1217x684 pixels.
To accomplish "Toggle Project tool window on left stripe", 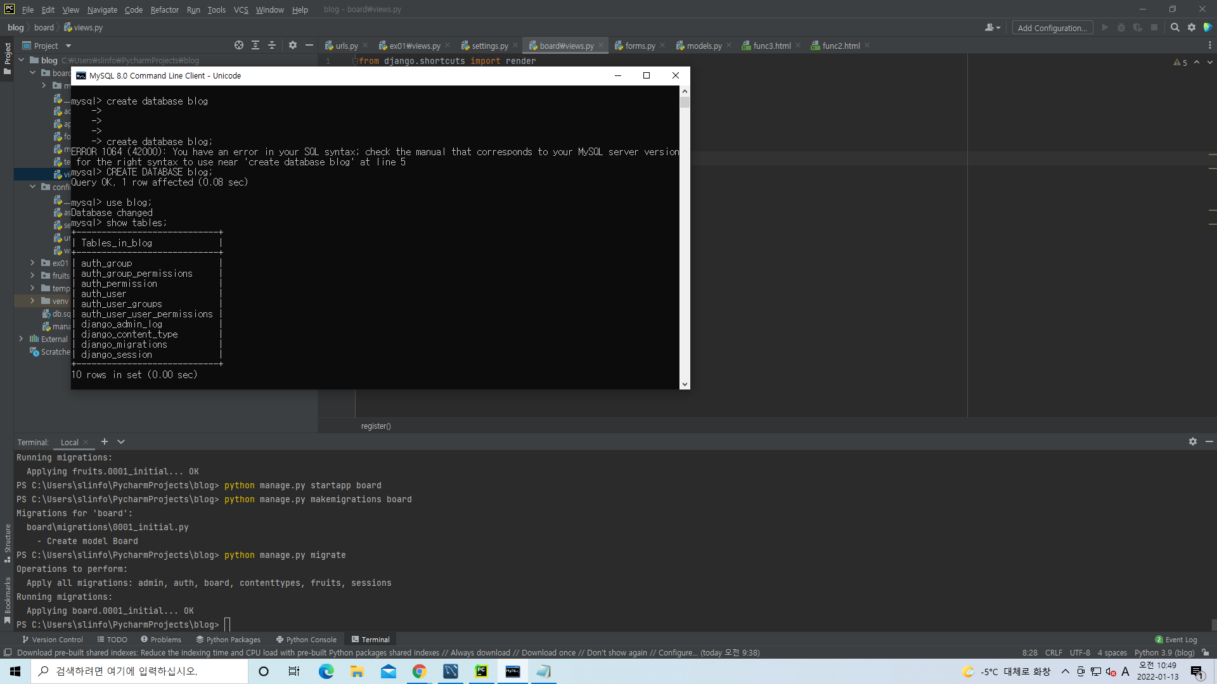I will pyautogui.click(x=8, y=57).
